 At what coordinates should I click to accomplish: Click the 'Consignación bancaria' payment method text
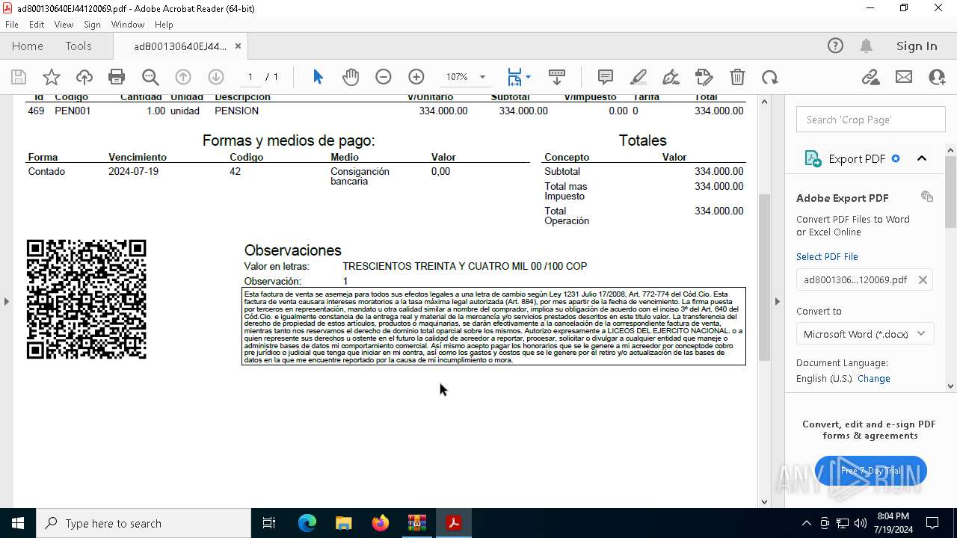360,176
